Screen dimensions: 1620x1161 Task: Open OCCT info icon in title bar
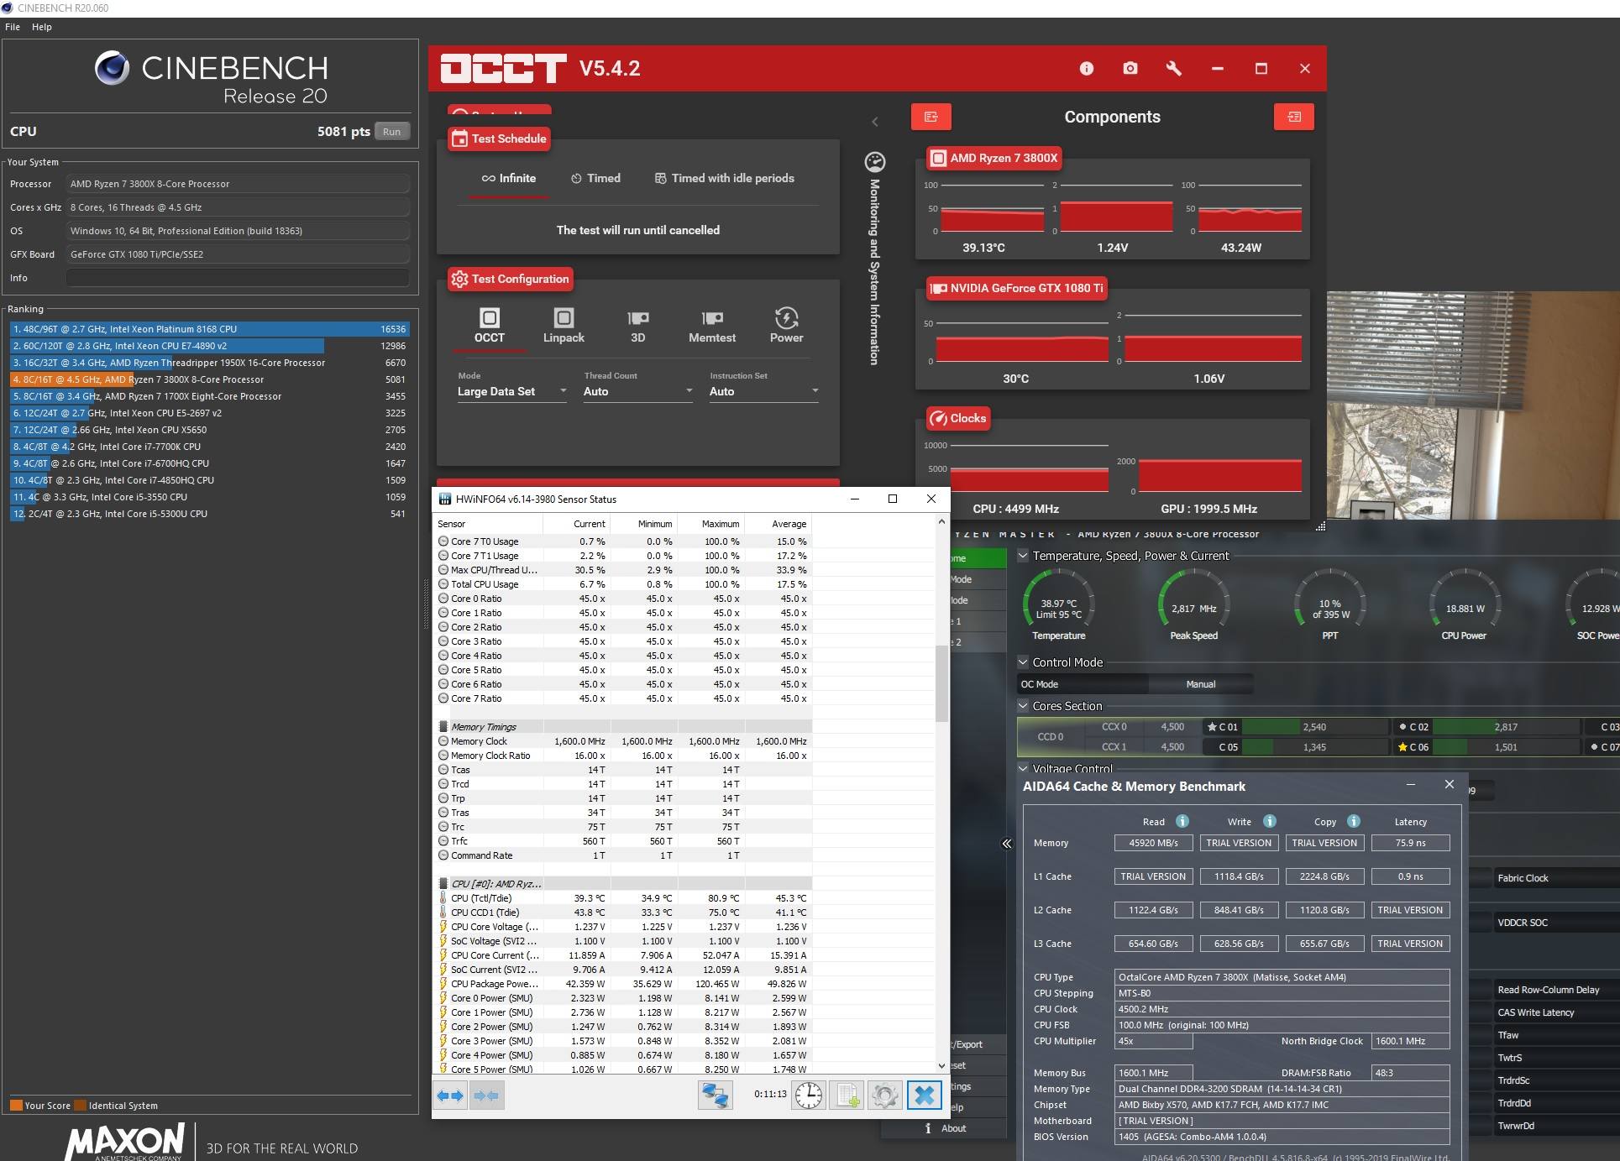pyautogui.click(x=1086, y=69)
